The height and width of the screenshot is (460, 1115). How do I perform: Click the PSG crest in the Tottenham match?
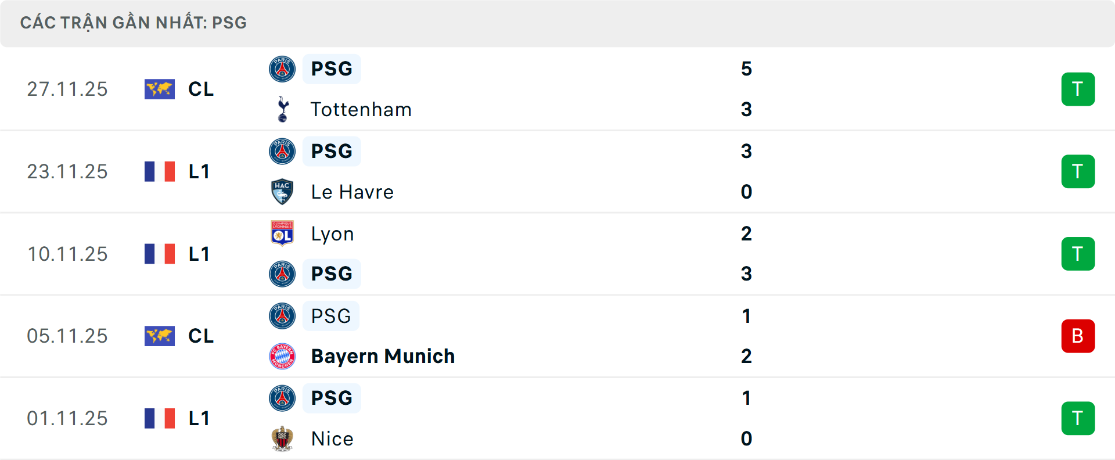tap(282, 69)
